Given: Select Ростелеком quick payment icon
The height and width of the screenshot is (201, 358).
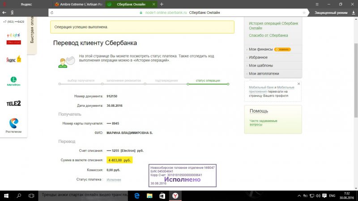Looking at the screenshot, I should click(13, 126).
